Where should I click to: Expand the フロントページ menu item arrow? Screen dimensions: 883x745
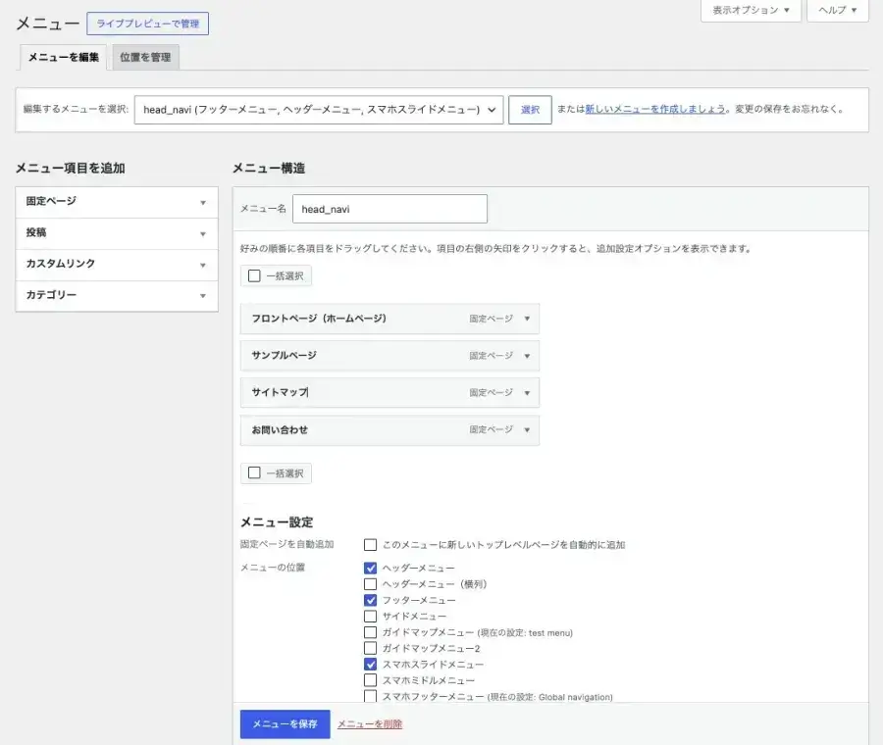pyautogui.click(x=527, y=319)
